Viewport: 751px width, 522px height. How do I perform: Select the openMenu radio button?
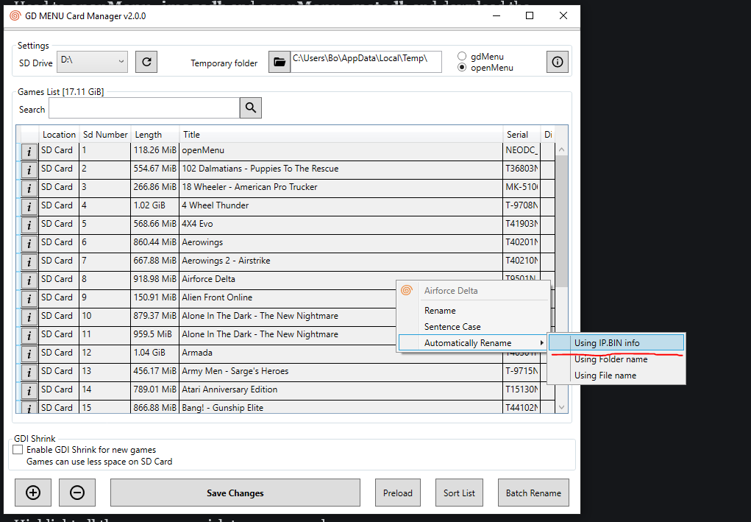(x=462, y=68)
